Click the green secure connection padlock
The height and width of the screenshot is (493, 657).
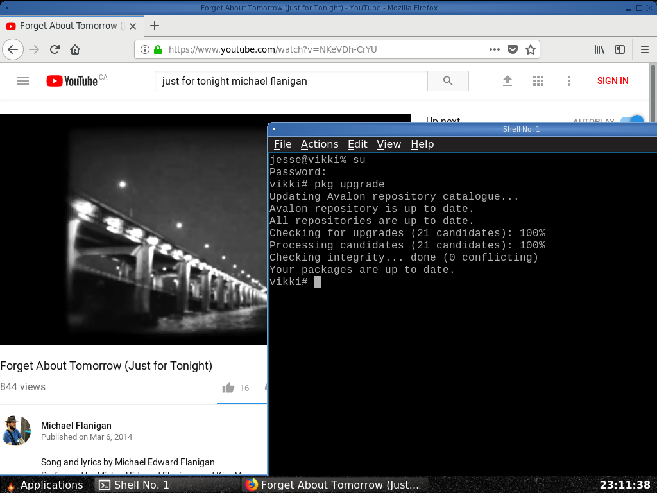coord(158,49)
